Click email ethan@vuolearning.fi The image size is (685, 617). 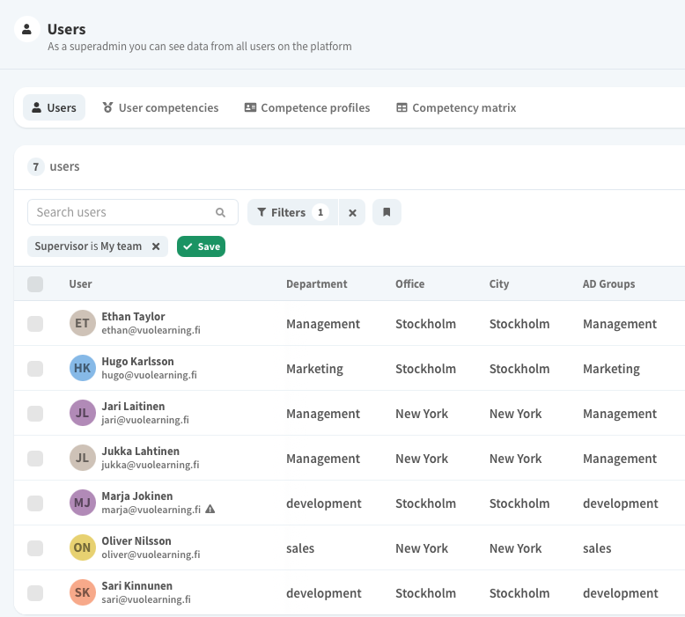(x=151, y=331)
